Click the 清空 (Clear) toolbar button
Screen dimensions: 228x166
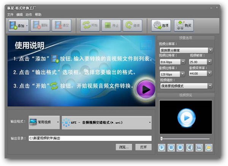click(x=62, y=25)
